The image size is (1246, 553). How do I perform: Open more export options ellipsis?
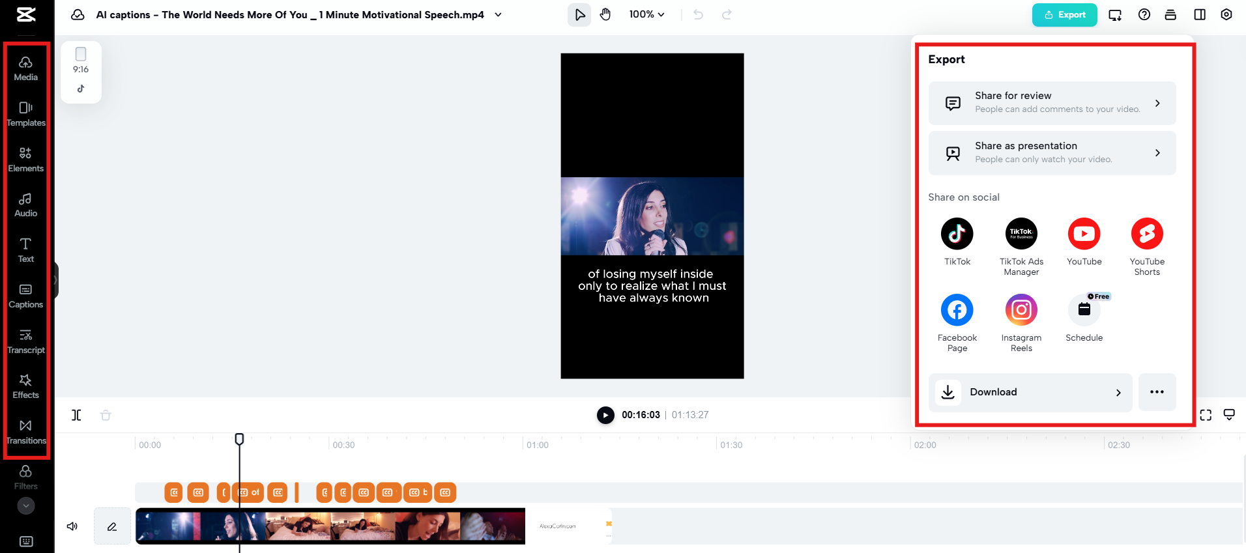[x=1157, y=392]
